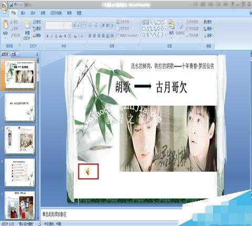Select the rectangle shape in shapes gallery

[x=158, y=22]
